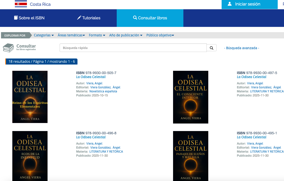
Task: Expand the Categorías dropdown
Action: [44, 35]
